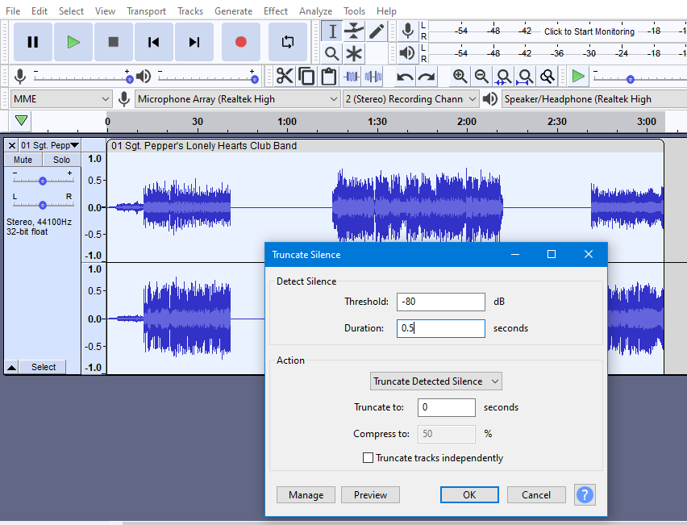The height and width of the screenshot is (525, 687).
Task: Start playback with the Play button
Action: 73,42
